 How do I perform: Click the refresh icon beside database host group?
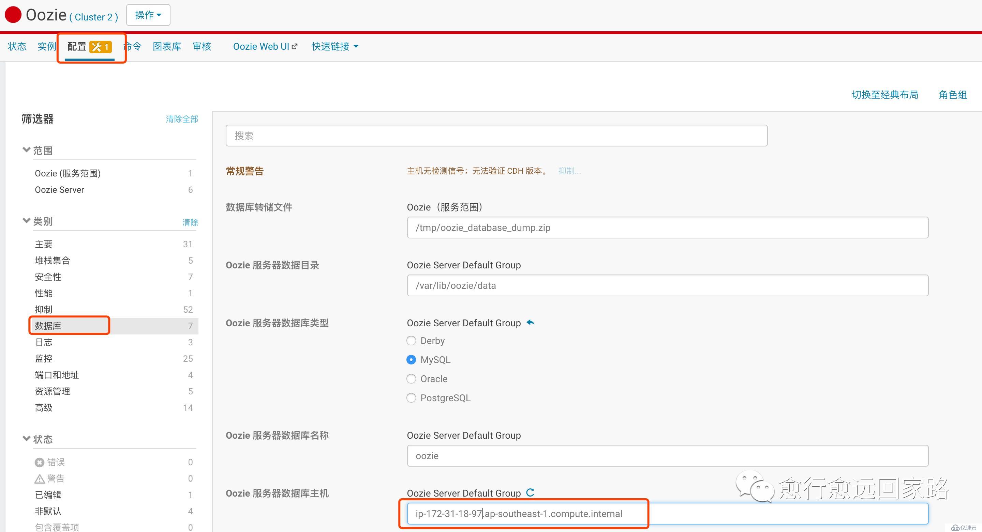pos(530,492)
